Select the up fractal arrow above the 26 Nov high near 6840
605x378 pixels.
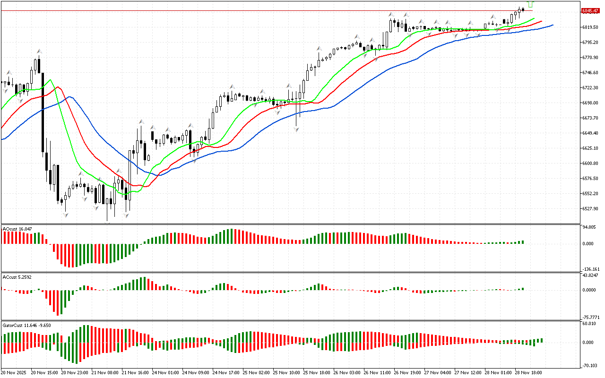(391, 15)
